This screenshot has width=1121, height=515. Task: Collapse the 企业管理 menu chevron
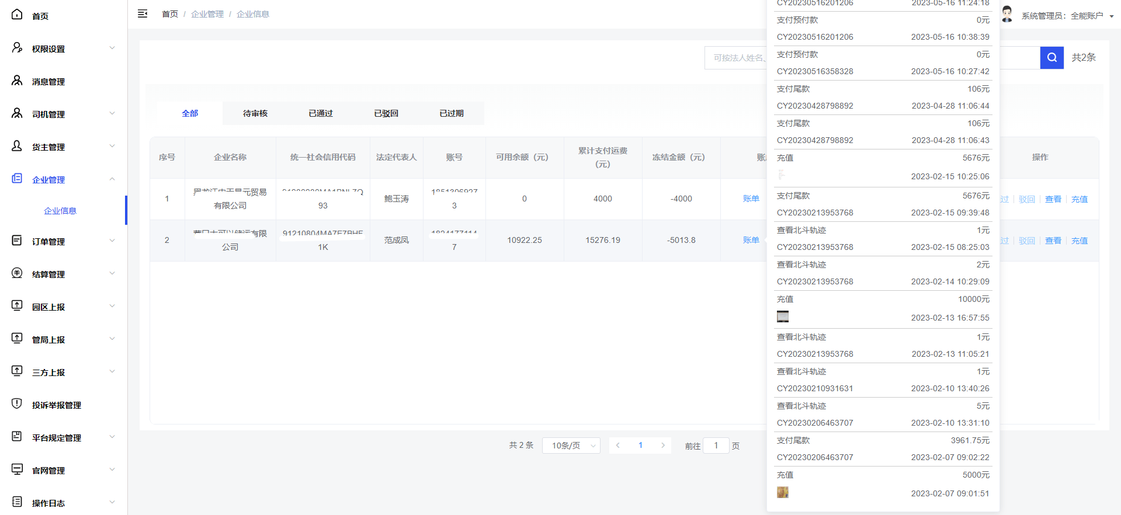(x=112, y=179)
